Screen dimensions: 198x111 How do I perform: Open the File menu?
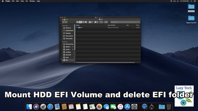tap(13, 1)
